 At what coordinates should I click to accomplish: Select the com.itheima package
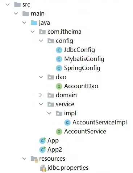(65, 32)
